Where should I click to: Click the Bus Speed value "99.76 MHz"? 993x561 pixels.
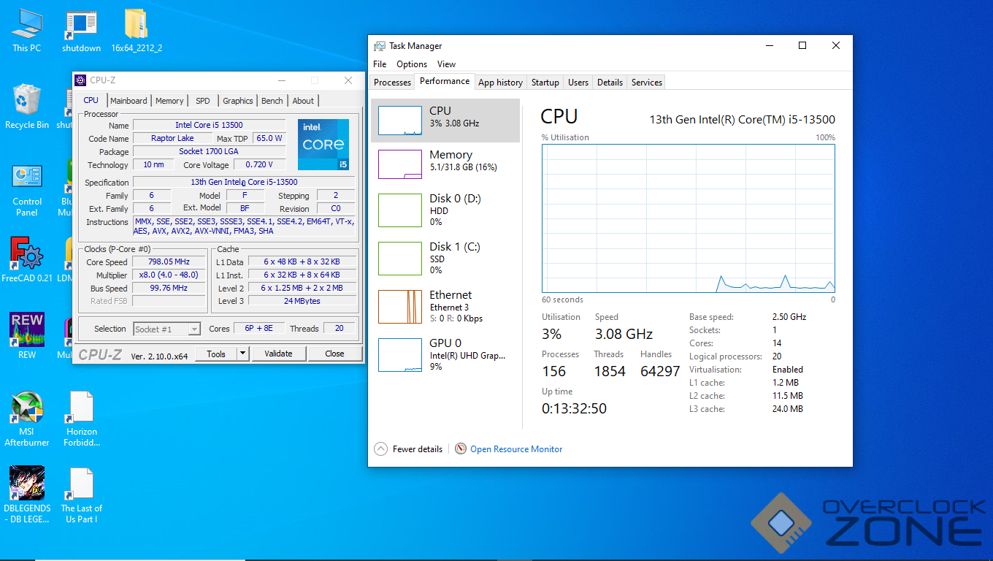click(169, 288)
